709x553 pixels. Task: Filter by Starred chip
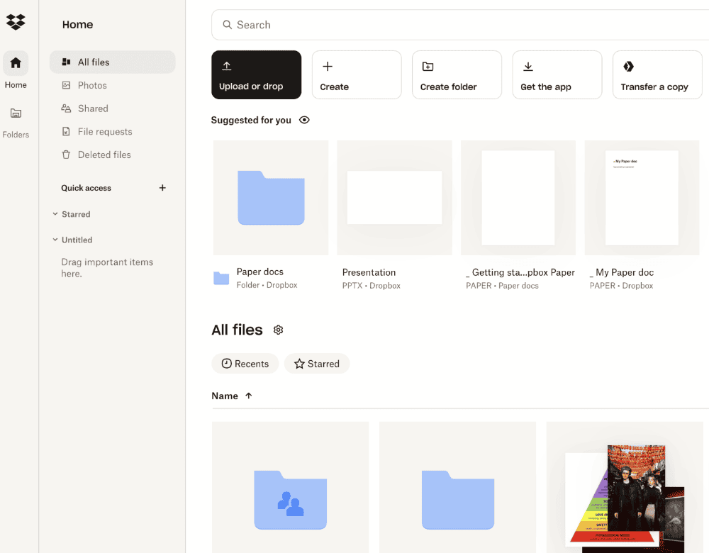click(x=317, y=364)
